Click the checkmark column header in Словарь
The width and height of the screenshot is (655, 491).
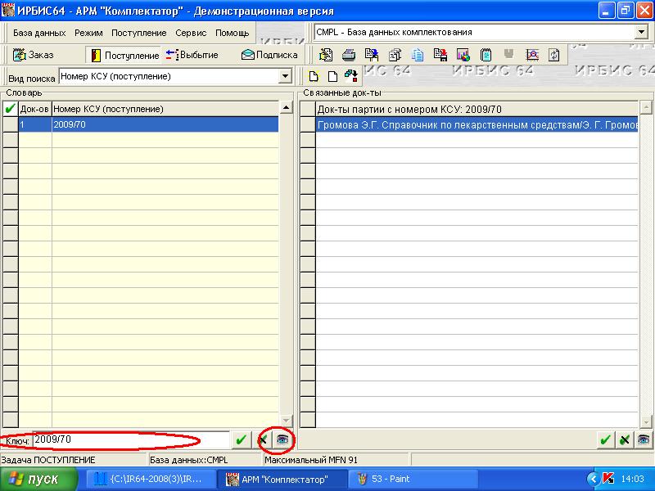point(10,109)
